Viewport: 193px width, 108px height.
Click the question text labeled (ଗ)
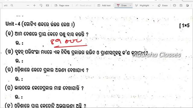click(x=47, y=70)
